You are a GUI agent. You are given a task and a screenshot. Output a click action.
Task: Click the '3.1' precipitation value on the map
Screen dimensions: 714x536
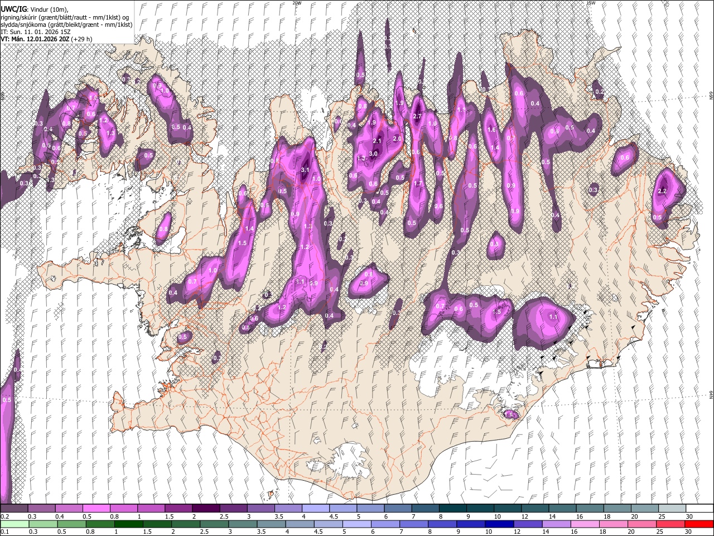pyautogui.click(x=305, y=170)
